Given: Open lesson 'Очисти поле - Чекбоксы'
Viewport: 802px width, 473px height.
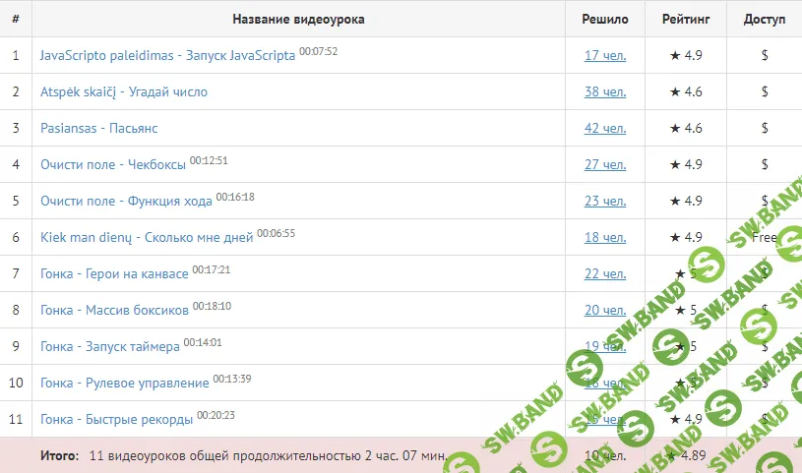Looking at the screenshot, I should pos(113,165).
